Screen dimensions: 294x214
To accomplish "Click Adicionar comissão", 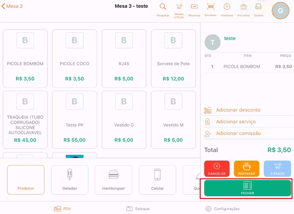I will point(238,133).
